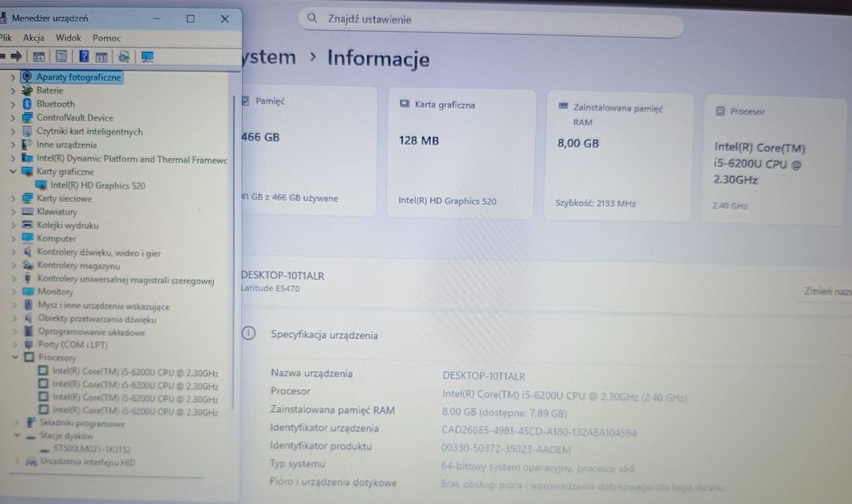Open the Properties toolbar icon
The width and height of the screenshot is (852, 504).
tap(61, 56)
